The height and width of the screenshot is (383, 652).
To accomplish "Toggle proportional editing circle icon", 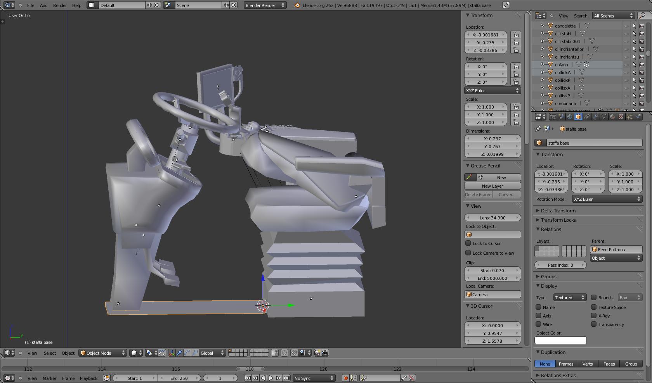I will click(x=284, y=353).
